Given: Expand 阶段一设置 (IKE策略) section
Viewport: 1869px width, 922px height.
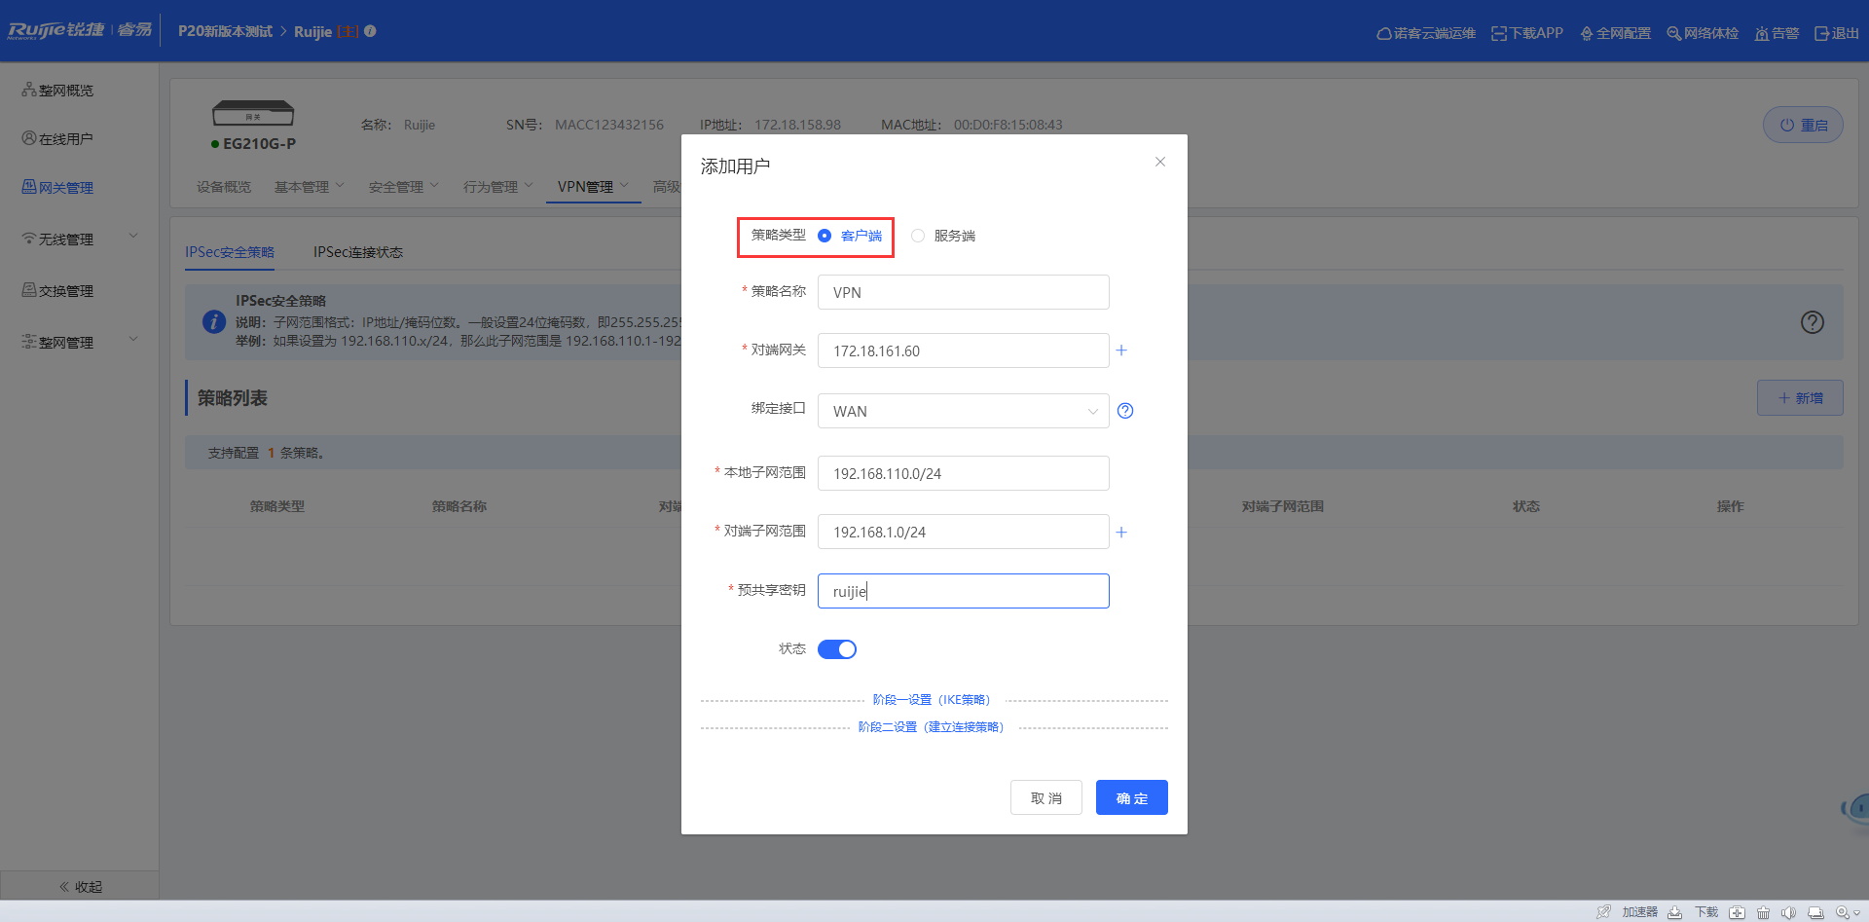Looking at the screenshot, I should tap(931, 700).
